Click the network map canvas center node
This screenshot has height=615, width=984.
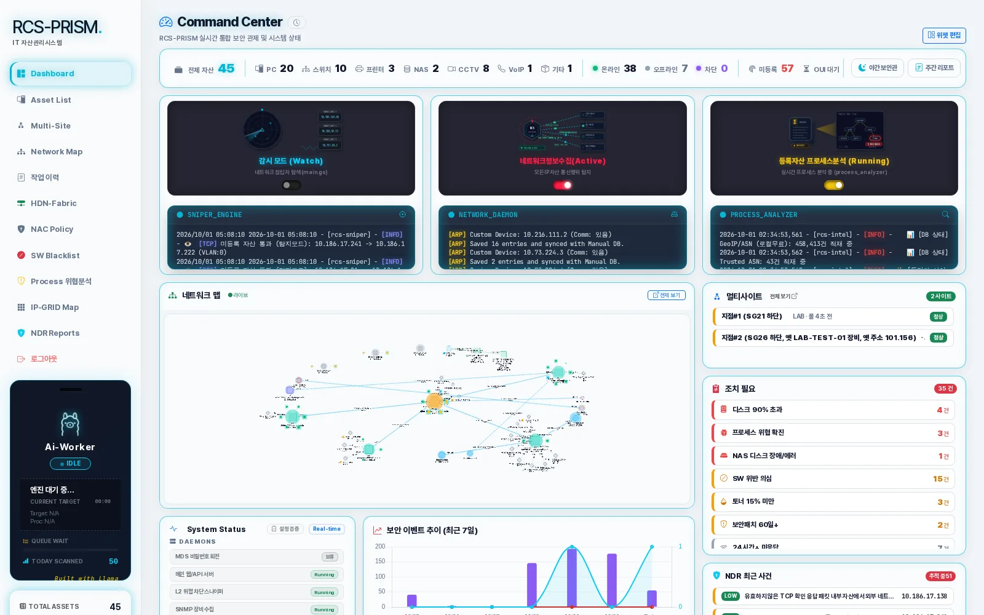pos(435,402)
